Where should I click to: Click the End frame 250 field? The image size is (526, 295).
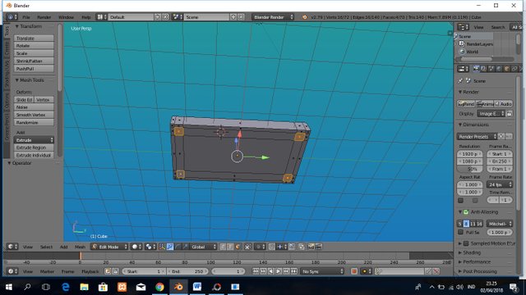tap(187, 271)
